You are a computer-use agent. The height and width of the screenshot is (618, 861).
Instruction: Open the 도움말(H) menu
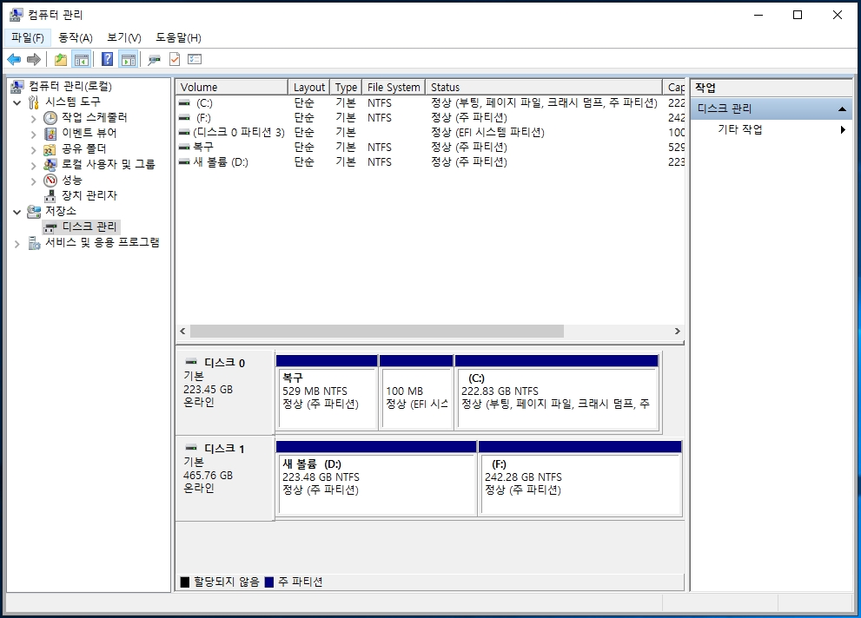pos(178,38)
